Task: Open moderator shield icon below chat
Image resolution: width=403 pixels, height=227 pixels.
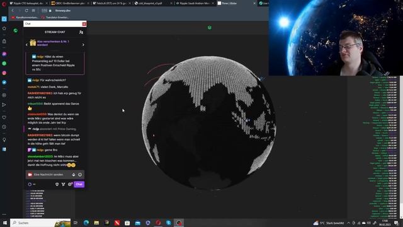Action: coord(57,184)
